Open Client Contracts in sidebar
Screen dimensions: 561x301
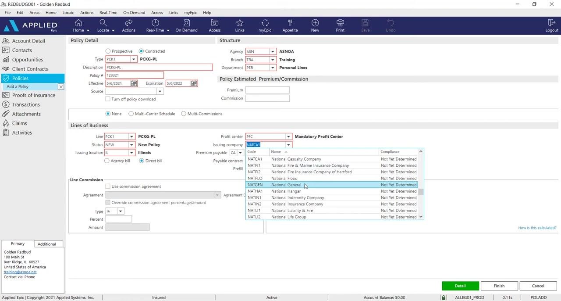tap(30, 69)
